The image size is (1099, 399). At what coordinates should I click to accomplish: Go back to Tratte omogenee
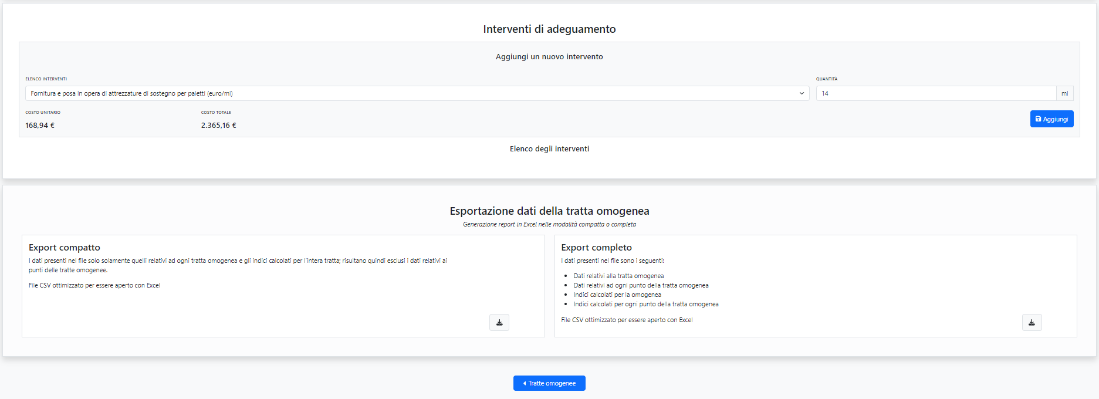pos(549,383)
